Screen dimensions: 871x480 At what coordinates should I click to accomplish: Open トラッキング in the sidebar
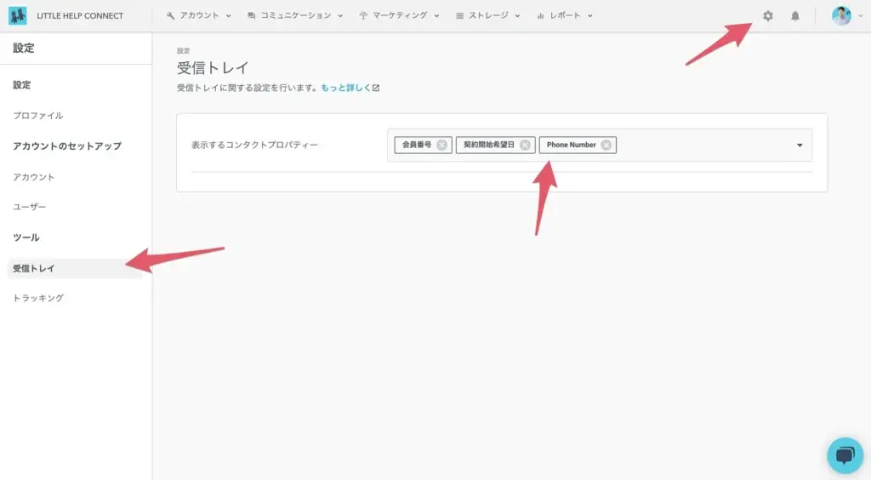[38, 298]
